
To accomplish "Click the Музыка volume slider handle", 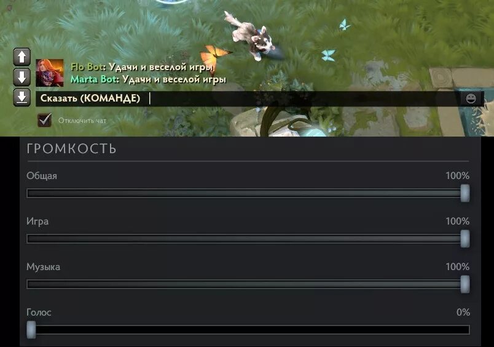I will tap(465, 284).
